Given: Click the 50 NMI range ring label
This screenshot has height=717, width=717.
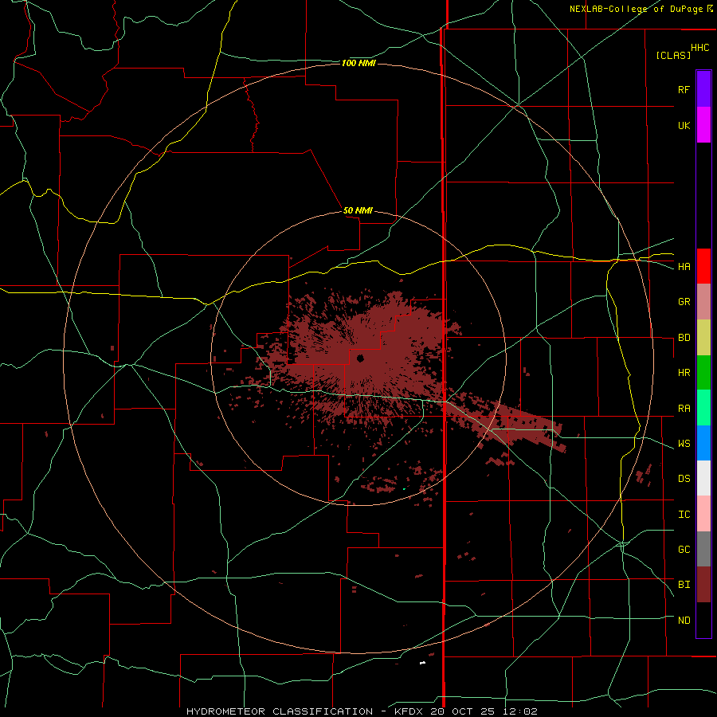Looking at the screenshot, I should [358, 211].
